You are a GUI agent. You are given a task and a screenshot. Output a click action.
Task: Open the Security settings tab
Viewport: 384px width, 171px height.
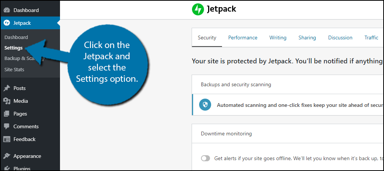207,37
